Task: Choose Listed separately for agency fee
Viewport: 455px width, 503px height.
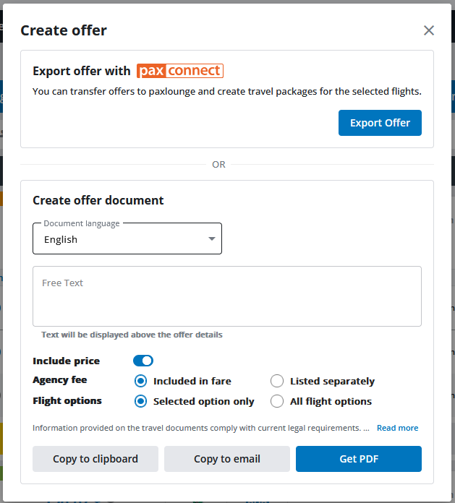Action: pyautogui.click(x=277, y=381)
